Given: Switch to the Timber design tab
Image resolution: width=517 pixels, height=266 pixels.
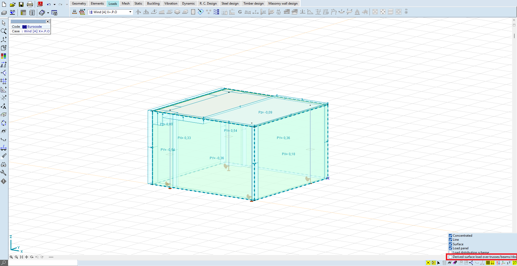Looking at the screenshot, I should 253,3.
